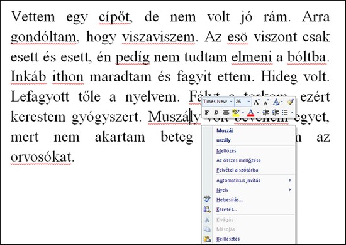Toggle the bulleted list icon
The width and height of the screenshot is (346, 245).
(285, 113)
